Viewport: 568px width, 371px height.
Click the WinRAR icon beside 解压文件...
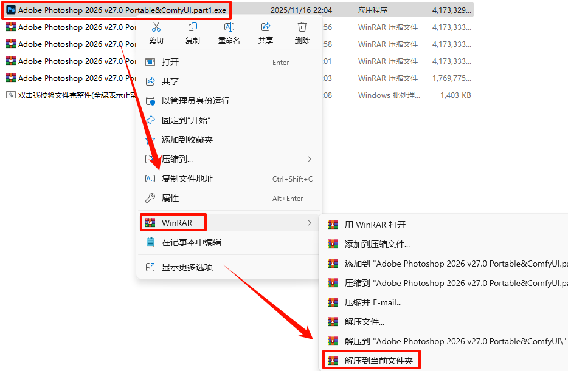(x=333, y=322)
